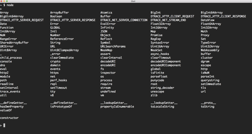Click the 'JSON' entry
Screen dimensions: 252x134
pyautogui.click(x=104, y=31)
